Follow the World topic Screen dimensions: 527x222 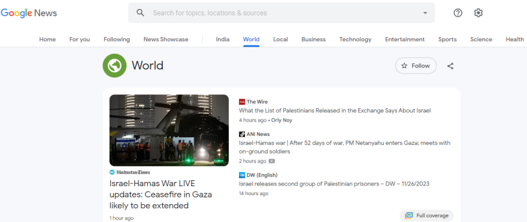[x=416, y=66]
